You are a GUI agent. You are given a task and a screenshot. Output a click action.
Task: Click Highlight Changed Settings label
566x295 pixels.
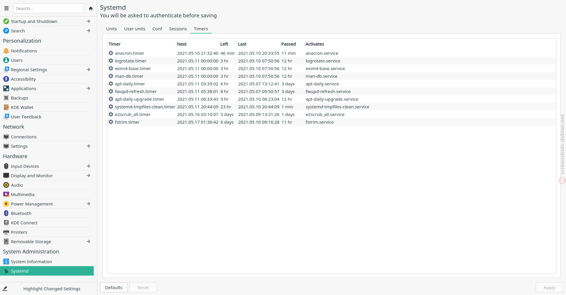click(x=52, y=289)
